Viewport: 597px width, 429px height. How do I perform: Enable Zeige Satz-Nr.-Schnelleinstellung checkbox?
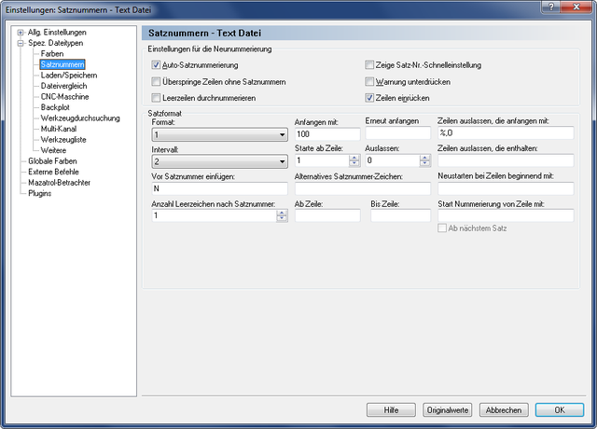[369, 65]
